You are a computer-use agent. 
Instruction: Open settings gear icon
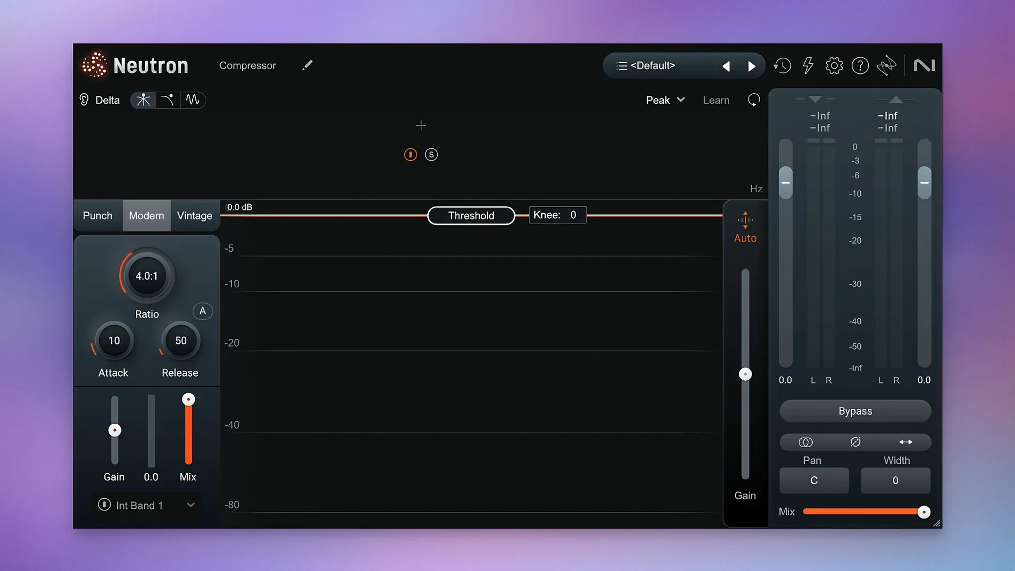(834, 66)
